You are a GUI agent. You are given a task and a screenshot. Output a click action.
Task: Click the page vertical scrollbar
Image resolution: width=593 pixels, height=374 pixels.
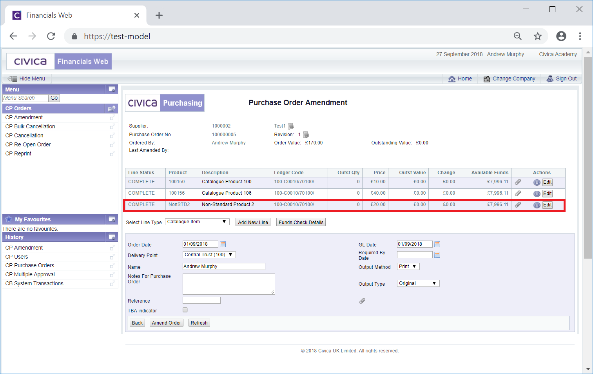coord(588,157)
